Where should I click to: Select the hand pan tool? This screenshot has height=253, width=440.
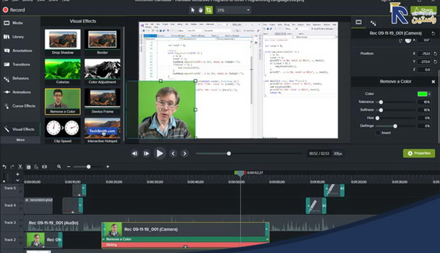pyautogui.click(x=201, y=10)
